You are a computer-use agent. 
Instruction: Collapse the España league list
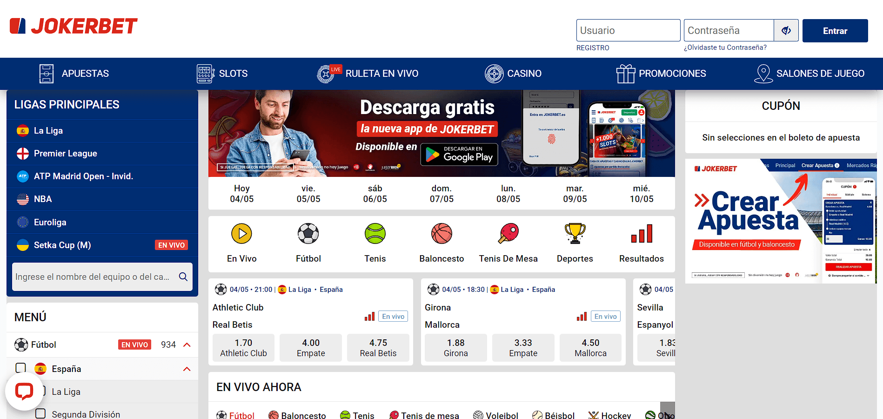187,369
